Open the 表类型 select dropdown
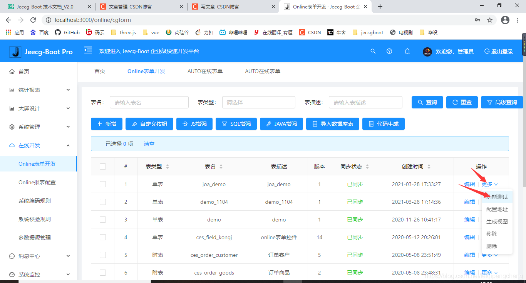This screenshot has height=283, width=526. click(258, 102)
